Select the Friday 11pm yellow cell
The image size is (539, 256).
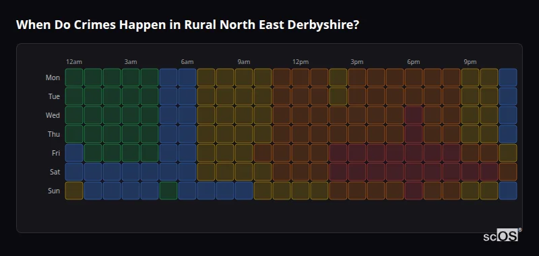coord(508,153)
